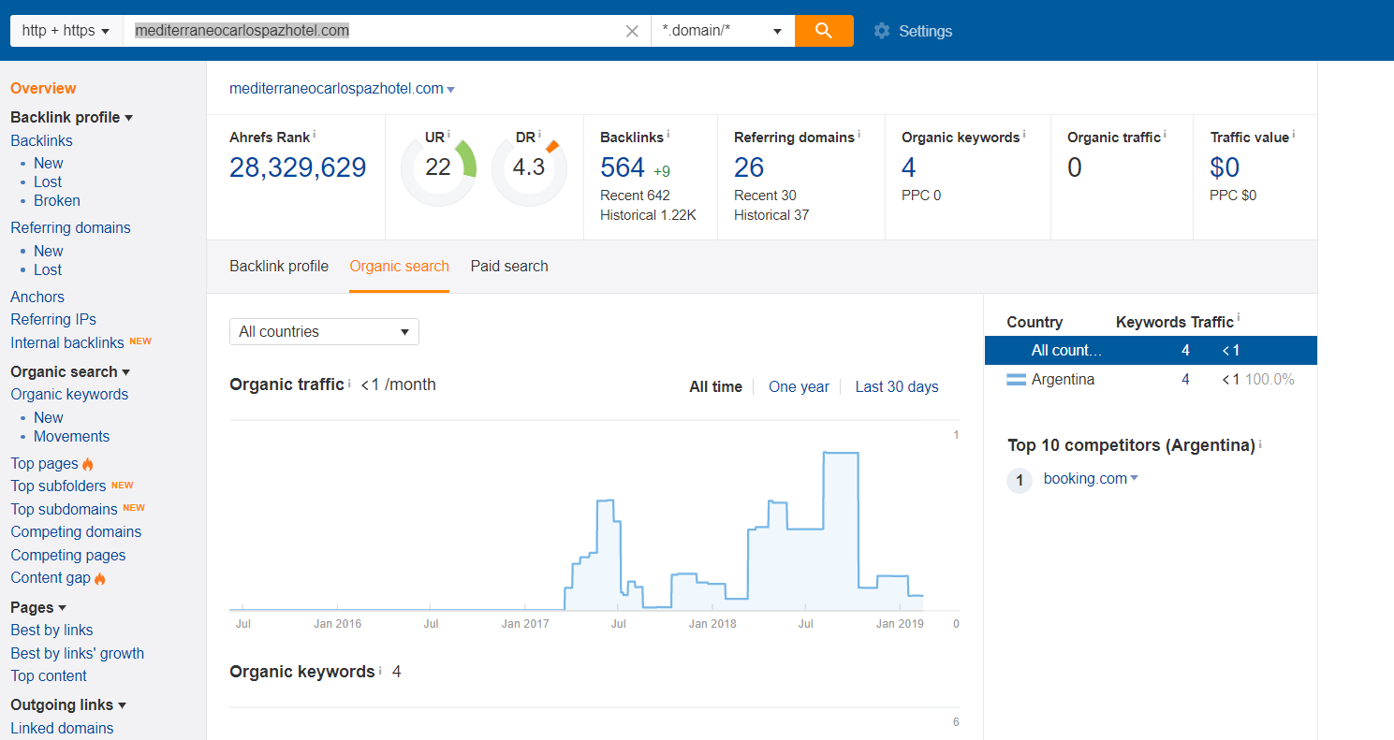Open Top subfolders report
This screenshot has width=1394, height=740.
pyautogui.click(x=59, y=486)
